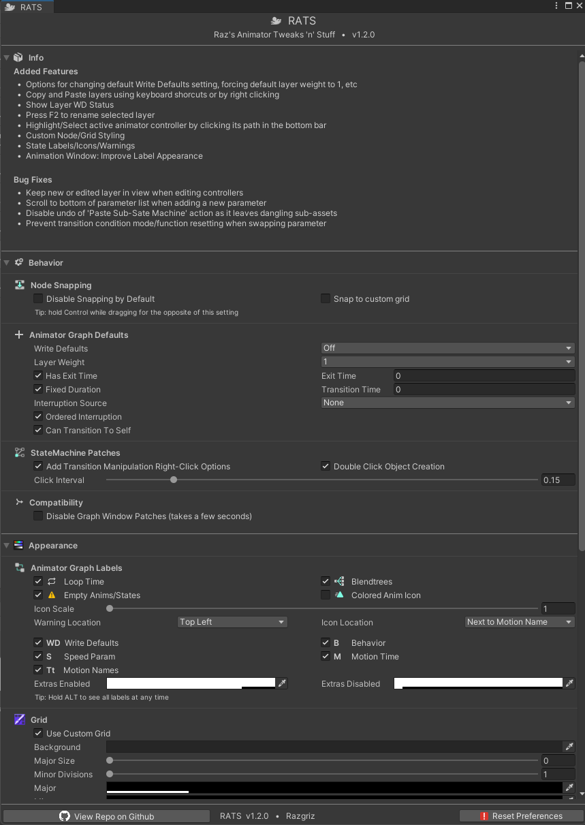
Task: Click the Grid section icon
Action: coord(20,719)
